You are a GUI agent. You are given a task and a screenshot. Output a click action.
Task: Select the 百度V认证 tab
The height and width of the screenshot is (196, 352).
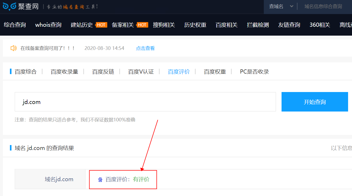pos(141,71)
